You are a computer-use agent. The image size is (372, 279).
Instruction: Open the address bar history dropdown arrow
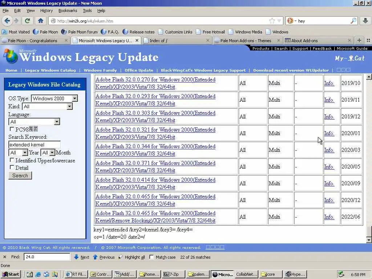tap(279, 21)
